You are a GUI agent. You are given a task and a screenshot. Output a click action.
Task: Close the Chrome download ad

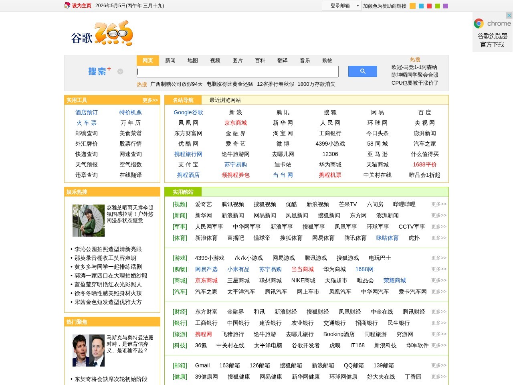[509, 15]
